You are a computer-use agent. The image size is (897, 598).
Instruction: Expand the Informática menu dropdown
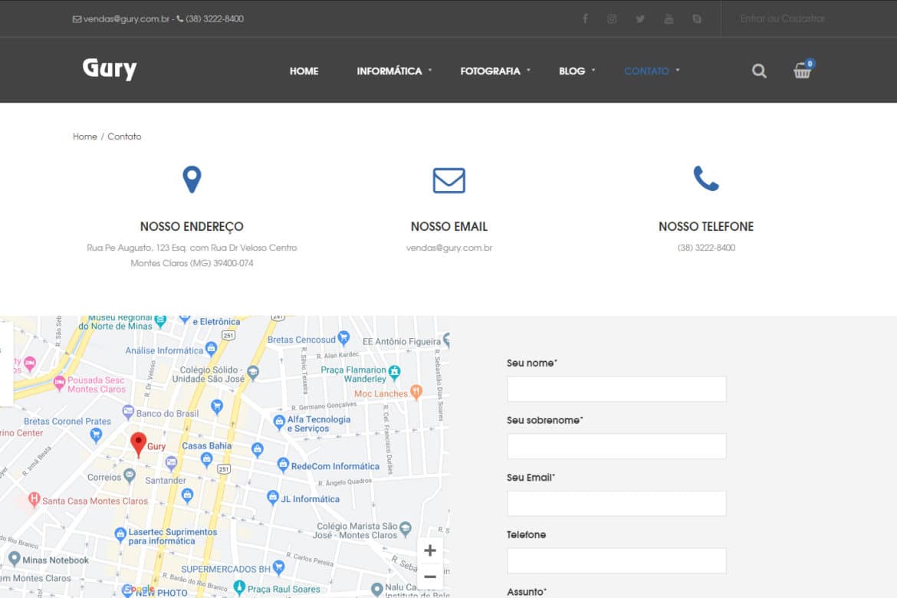[389, 71]
